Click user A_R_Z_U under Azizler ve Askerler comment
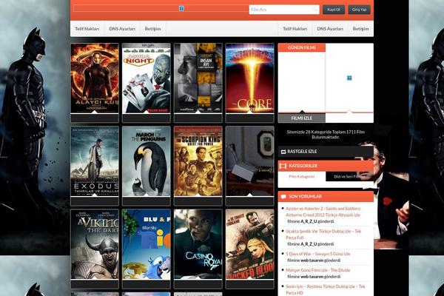 tap(309, 221)
